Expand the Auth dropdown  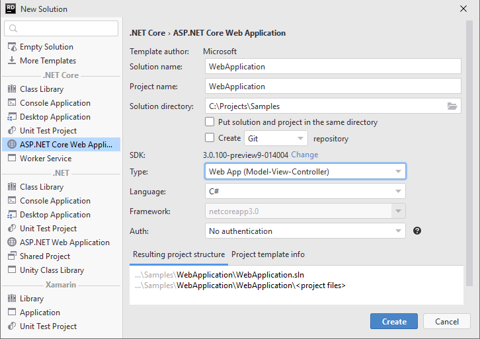pyautogui.click(x=305, y=231)
